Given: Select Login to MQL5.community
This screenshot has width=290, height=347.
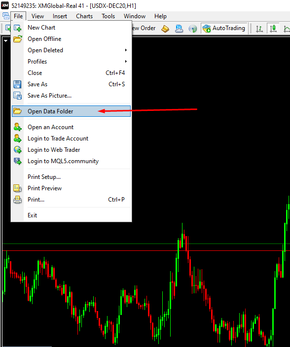Looking at the screenshot, I should click(71, 161).
